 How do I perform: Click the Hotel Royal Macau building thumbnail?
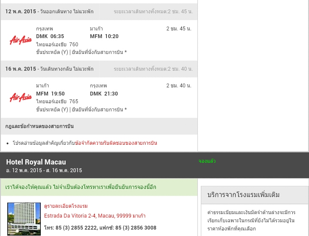24,219
